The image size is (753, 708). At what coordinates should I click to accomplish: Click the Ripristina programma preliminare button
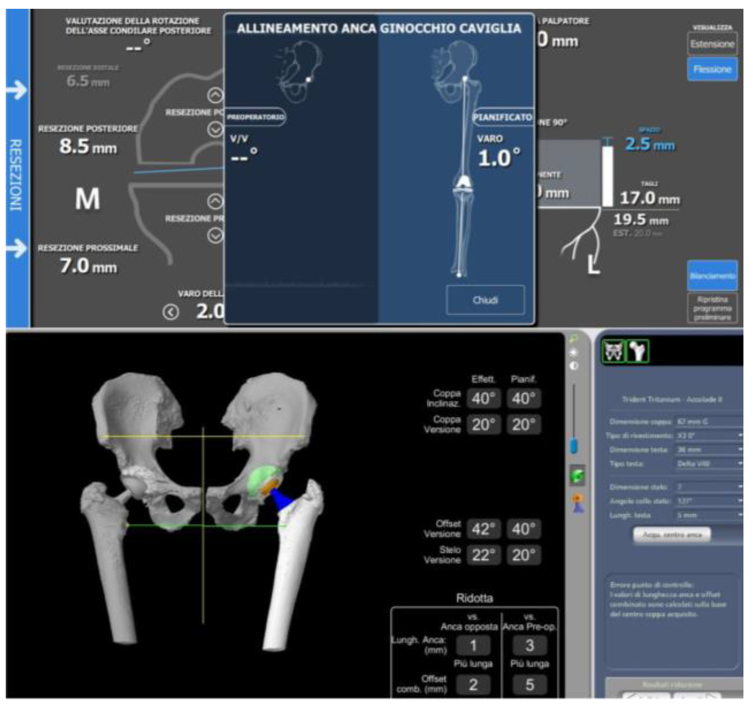coord(712,308)
